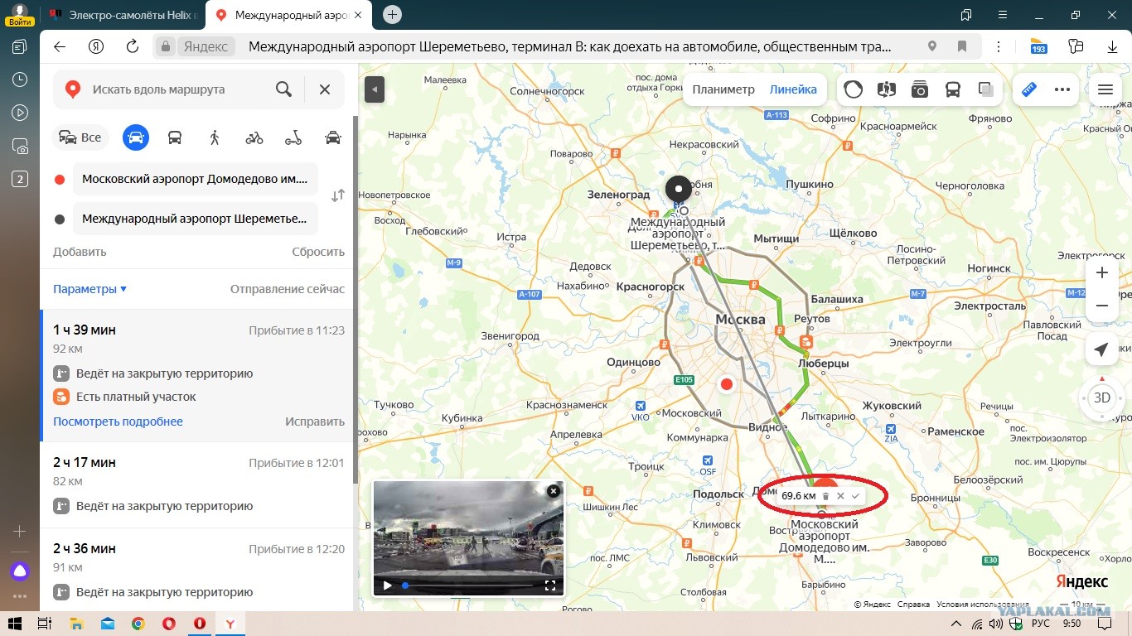Toggle the 3D map tilt
This screenshot has height=636, width=1132.
coord(1102,397)
